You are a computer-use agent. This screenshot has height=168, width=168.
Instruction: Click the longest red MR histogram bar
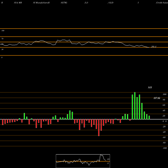click(x=99, y=128)
